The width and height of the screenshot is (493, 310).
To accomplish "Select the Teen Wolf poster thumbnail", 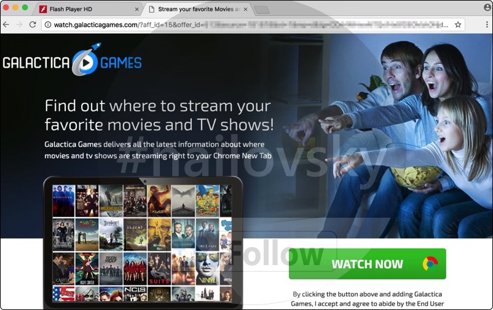I will click(x=111, y=268).
